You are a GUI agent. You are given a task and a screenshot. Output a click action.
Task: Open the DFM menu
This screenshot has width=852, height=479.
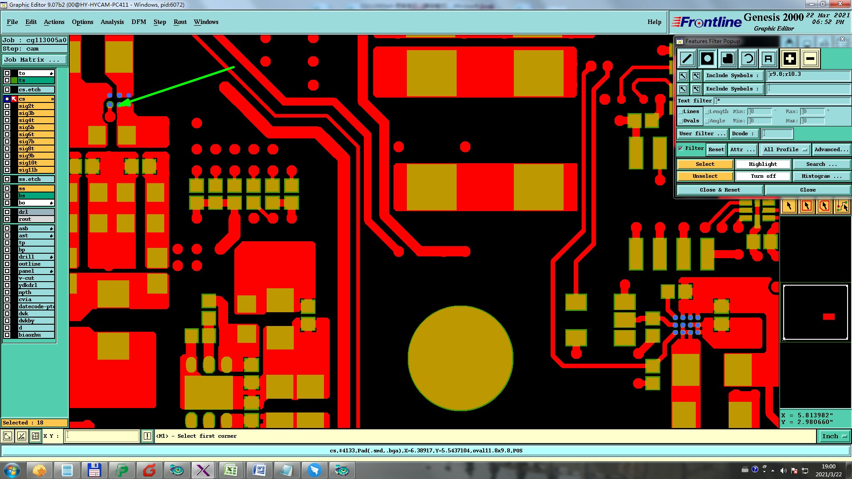[138, 22]
